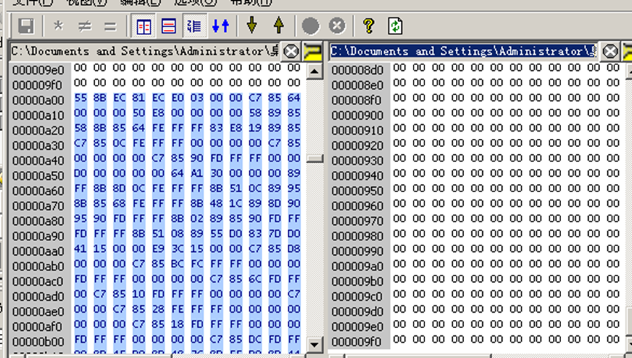Show only differences with not-equal filter
This screenshot has width=632, height=358.
84,26
